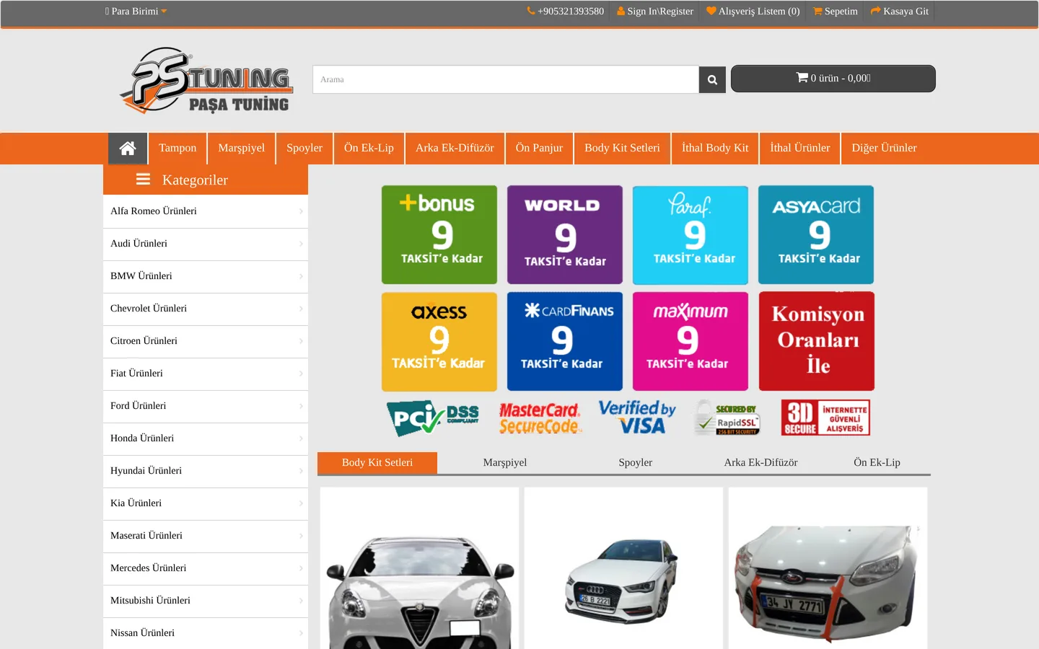
Task: Expand Audi Ürünleri category
Action: [206, 244]
